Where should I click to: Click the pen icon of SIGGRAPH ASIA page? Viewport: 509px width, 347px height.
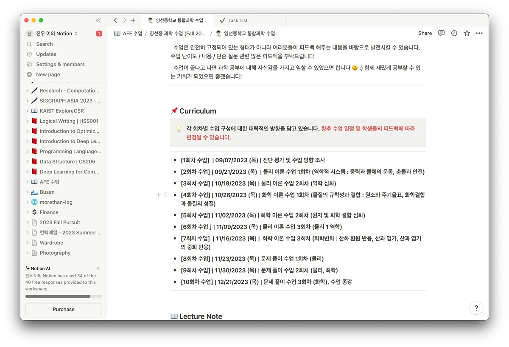click(34, 101)
